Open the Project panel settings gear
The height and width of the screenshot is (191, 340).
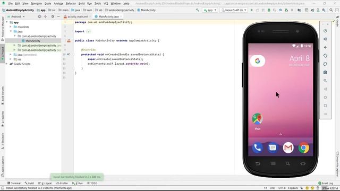click(53, 16)
